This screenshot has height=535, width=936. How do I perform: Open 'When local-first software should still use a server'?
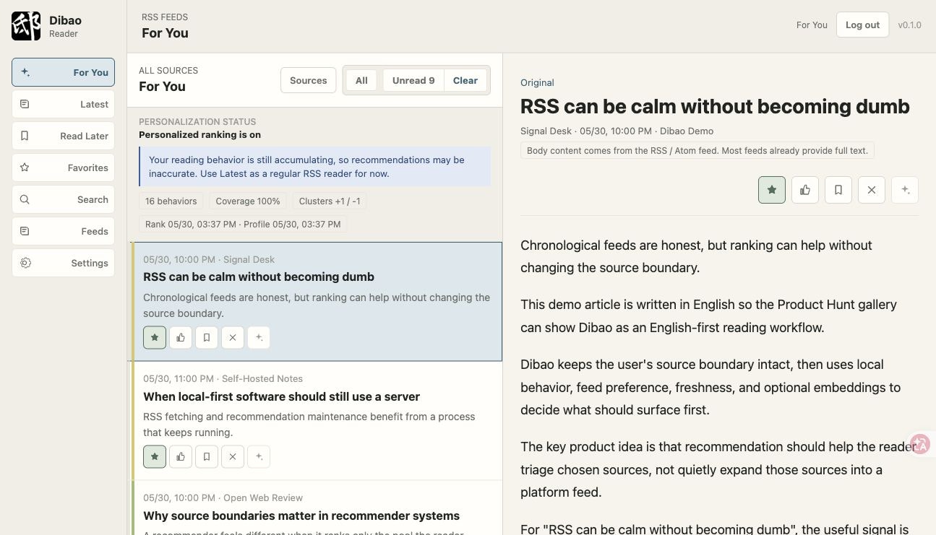tap(317, 421)
